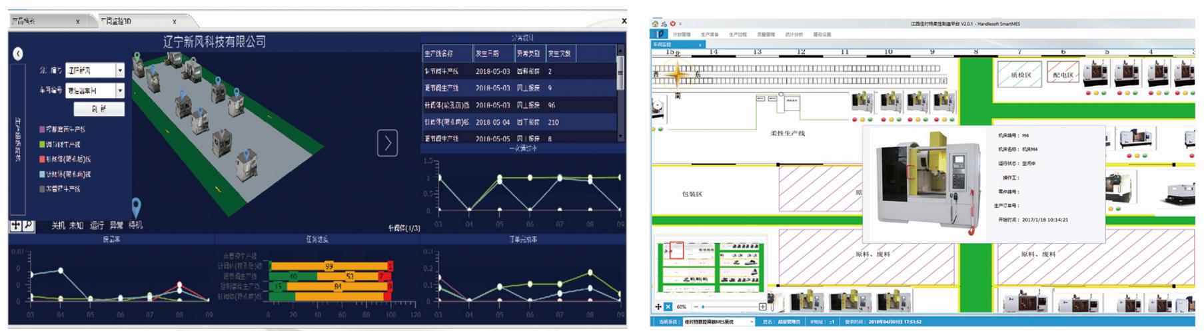Click the next arrow beside the 3D workshop
This screenshot has width=1204, height=331.
click(387, 143)
